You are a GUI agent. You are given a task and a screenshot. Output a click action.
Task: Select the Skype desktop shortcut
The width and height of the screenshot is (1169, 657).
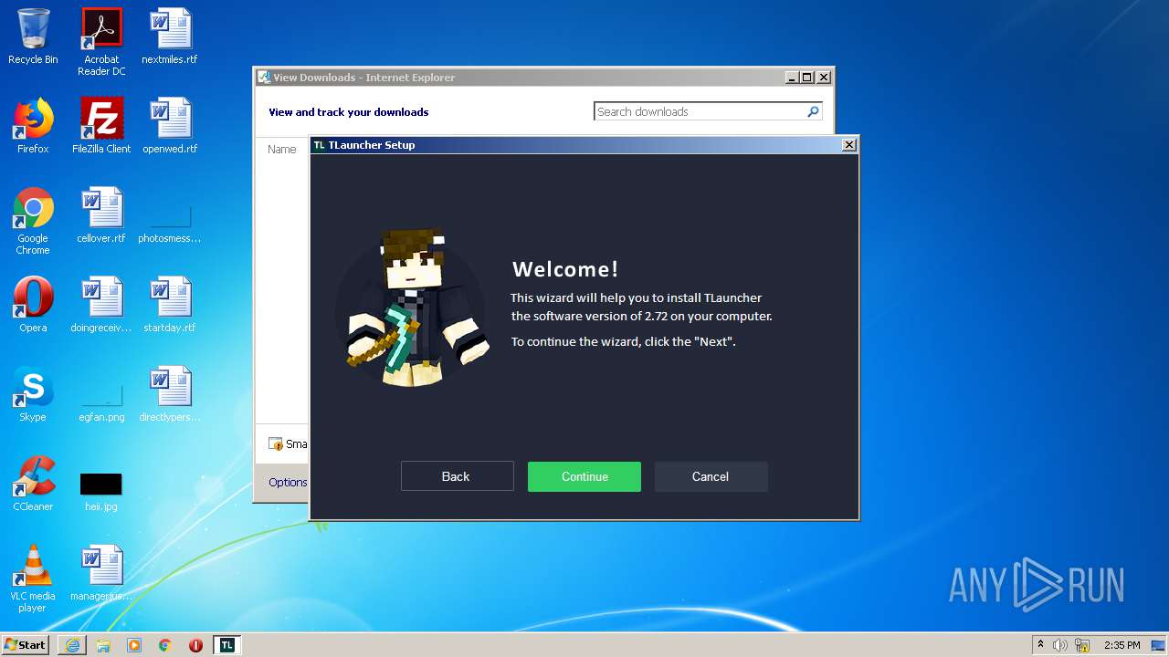tap(33, 394)
